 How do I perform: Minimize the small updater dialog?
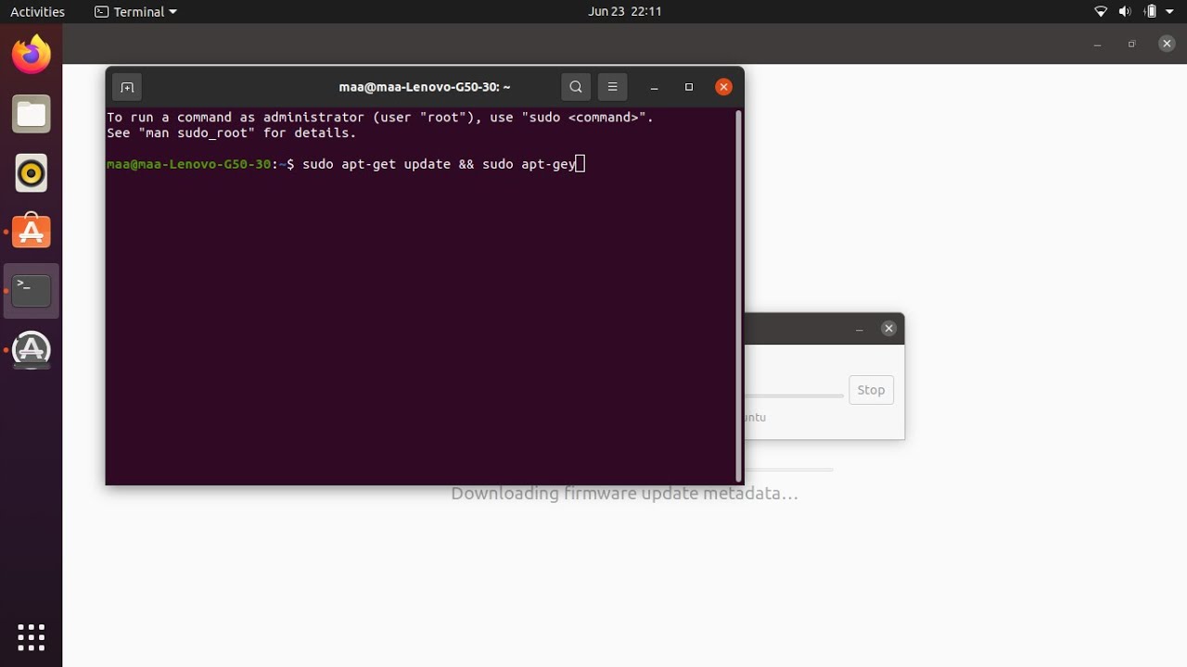tap(860, 328)
